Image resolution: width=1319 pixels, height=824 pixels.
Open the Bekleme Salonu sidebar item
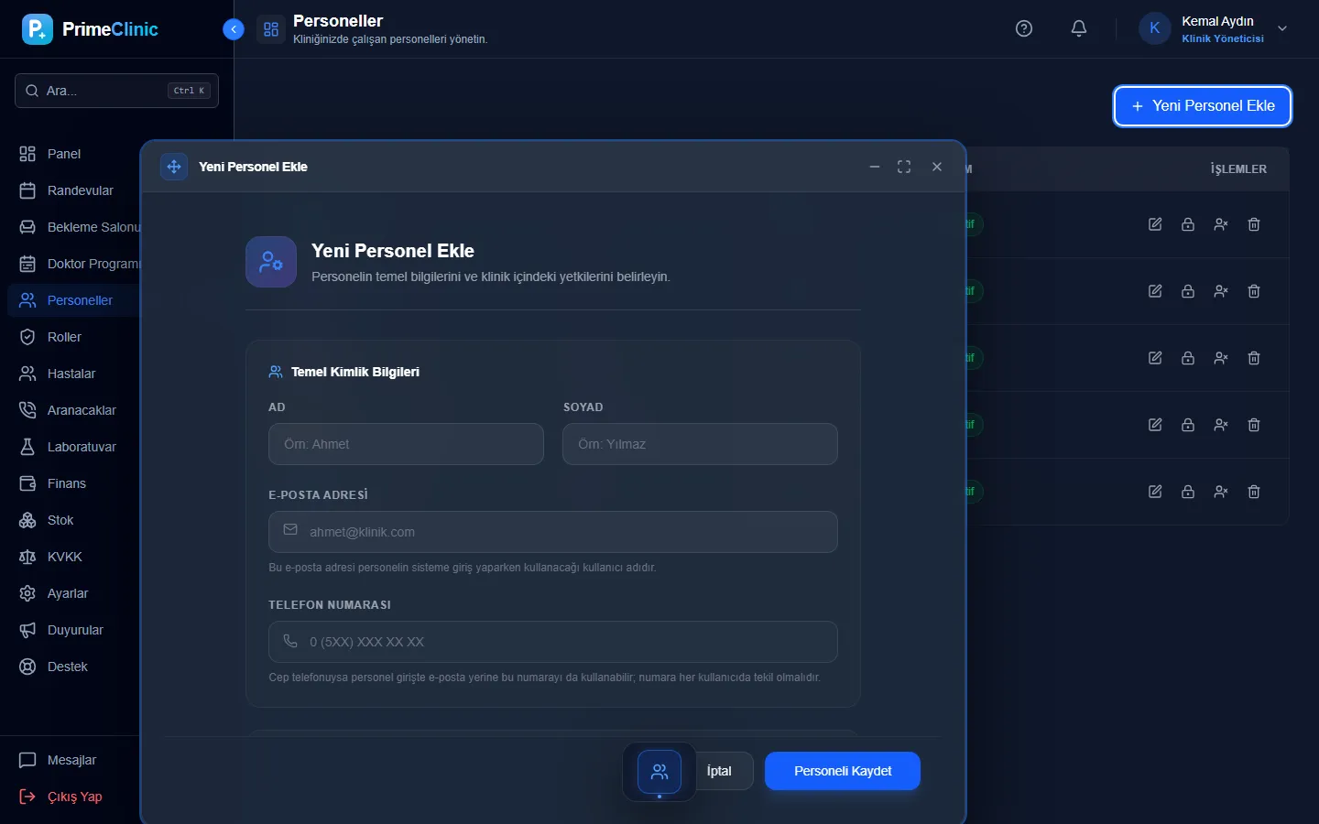[74, 227]
